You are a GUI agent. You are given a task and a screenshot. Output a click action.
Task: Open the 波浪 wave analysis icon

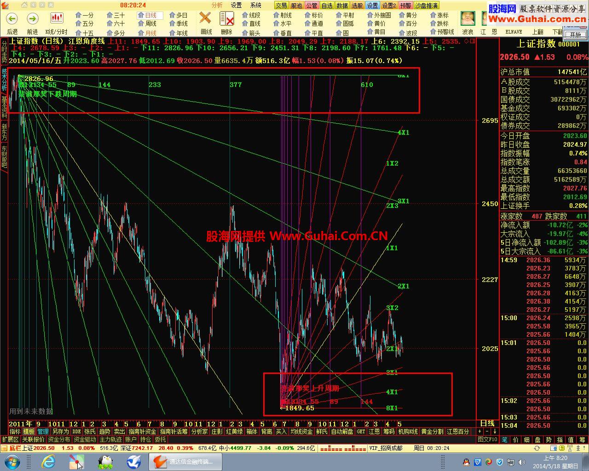tap(468, 19)
